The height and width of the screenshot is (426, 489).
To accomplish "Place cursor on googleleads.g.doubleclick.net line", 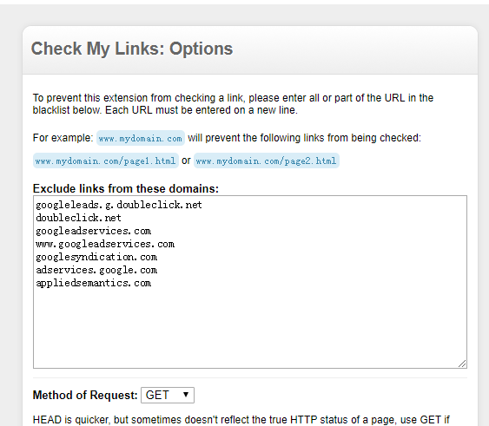I will click(119, 205).
